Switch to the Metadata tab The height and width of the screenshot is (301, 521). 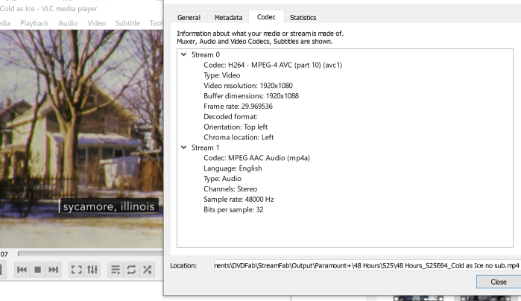tap(228, 18)
